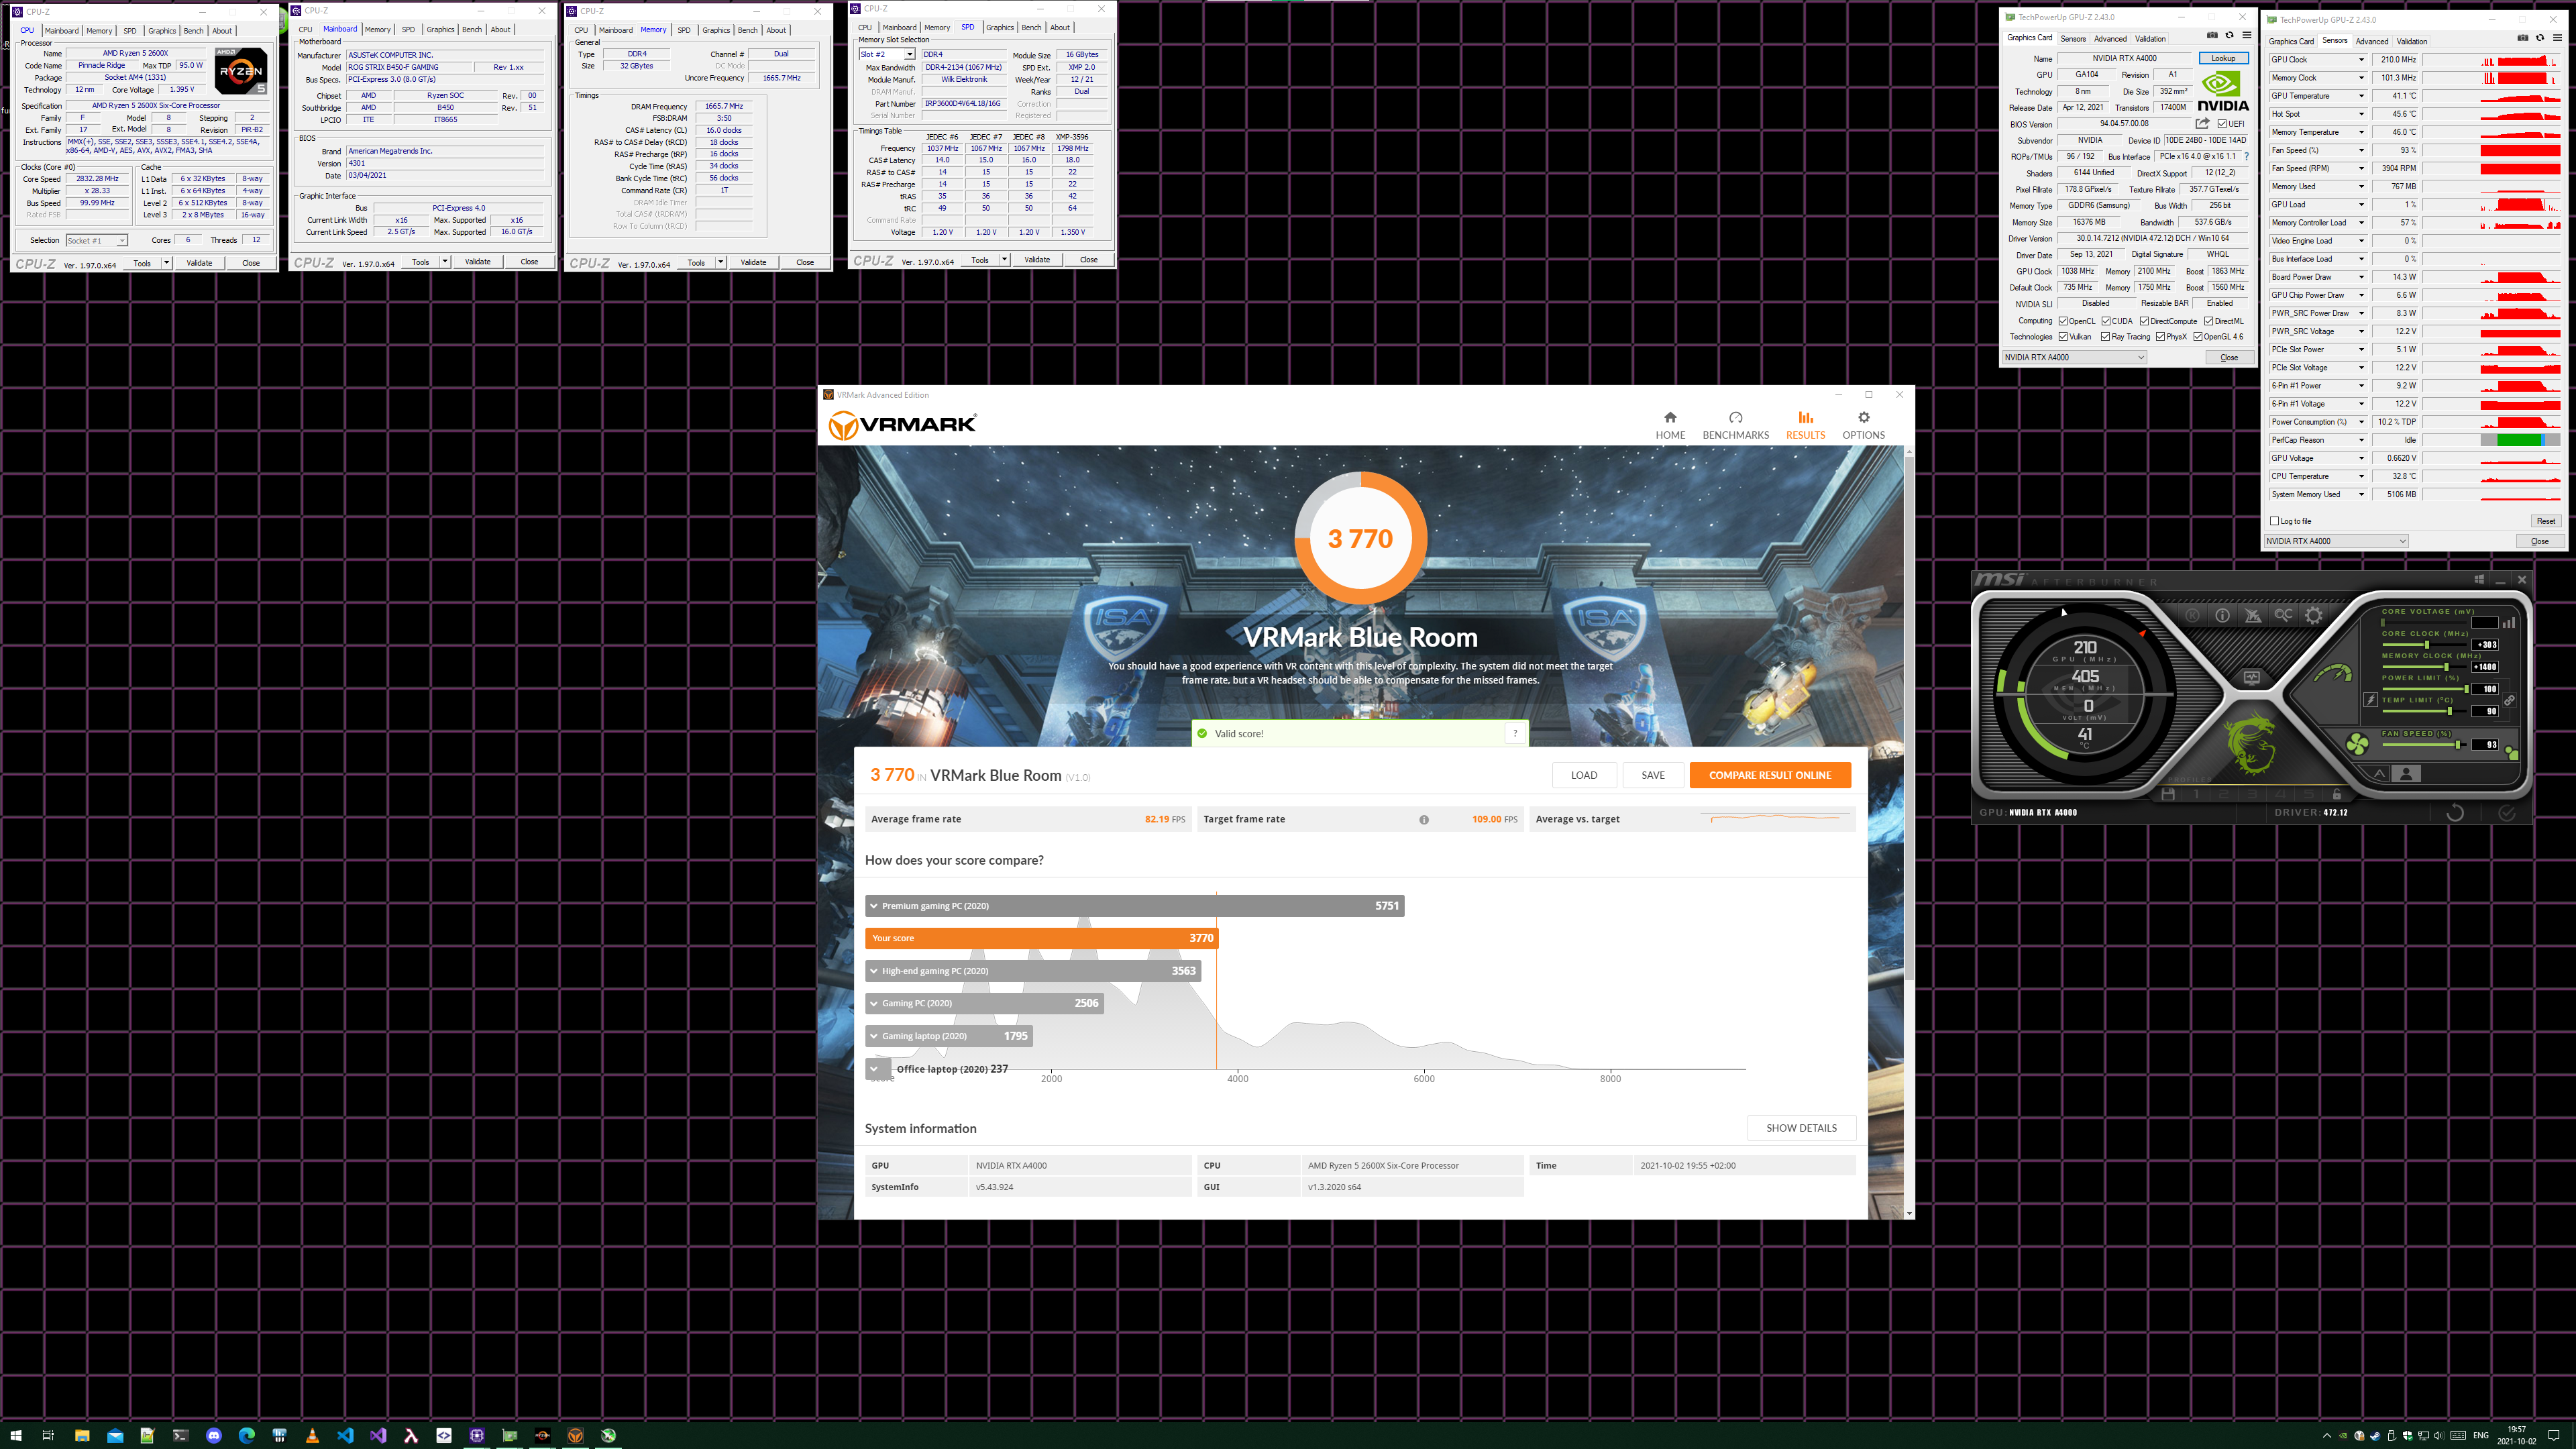Image resolution: width=2576 pixels, height=1449 pixels.
Task: Open the voltage curve editor bars icon
Action: coord(2509,622)
